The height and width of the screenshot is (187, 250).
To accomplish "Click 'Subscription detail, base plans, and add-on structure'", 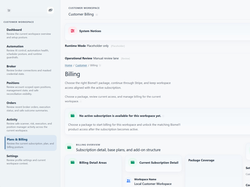I will (118, 150).
